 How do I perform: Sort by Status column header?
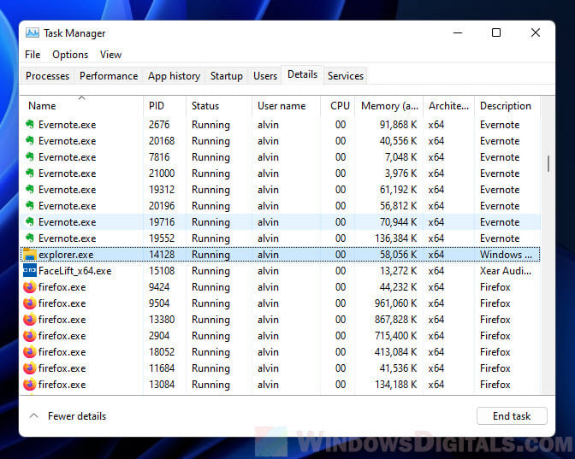219,106
